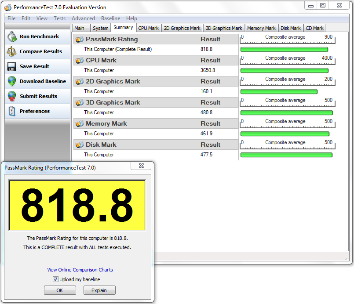Switch to the Disk Mark tab
The width and height of the screenshot is (354, 304).
point(291,28)
